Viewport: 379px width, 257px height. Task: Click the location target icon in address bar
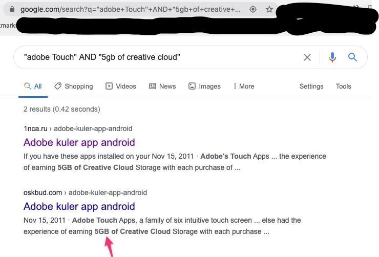[x=253, y=9]
